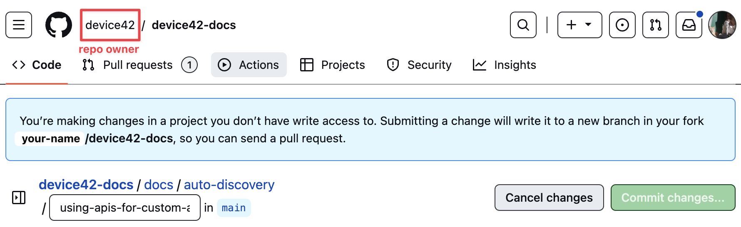Click the GitHub Octocat logo
741x227 pixels.
[x=58, y=25]
